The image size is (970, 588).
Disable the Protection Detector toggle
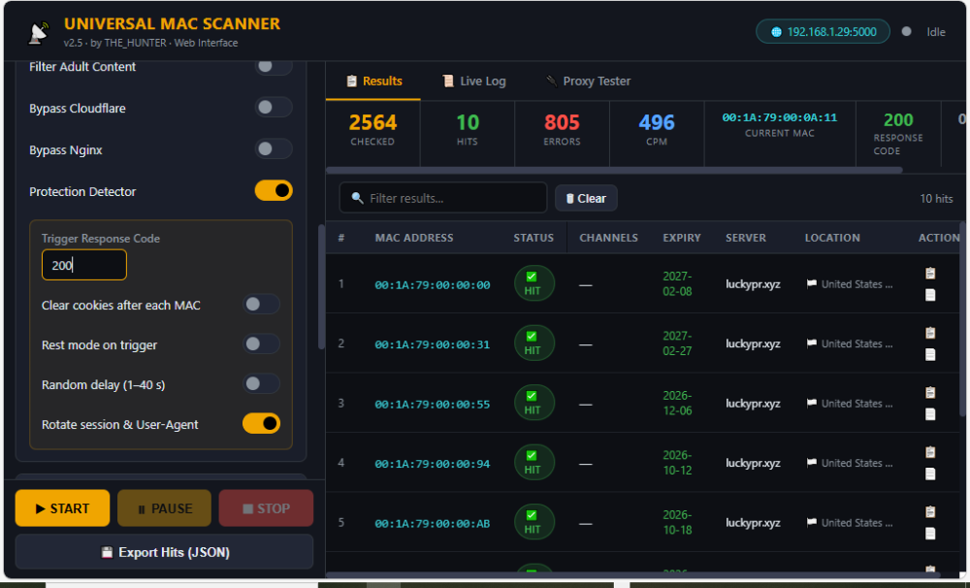[x=274, y=190]
